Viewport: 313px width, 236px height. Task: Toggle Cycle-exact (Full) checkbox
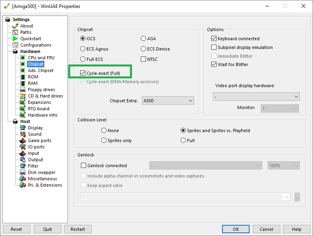(x=83, y=73)
